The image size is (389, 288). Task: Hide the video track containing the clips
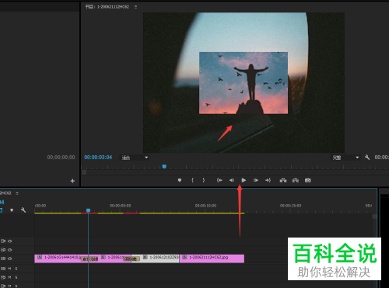point(10,259)
